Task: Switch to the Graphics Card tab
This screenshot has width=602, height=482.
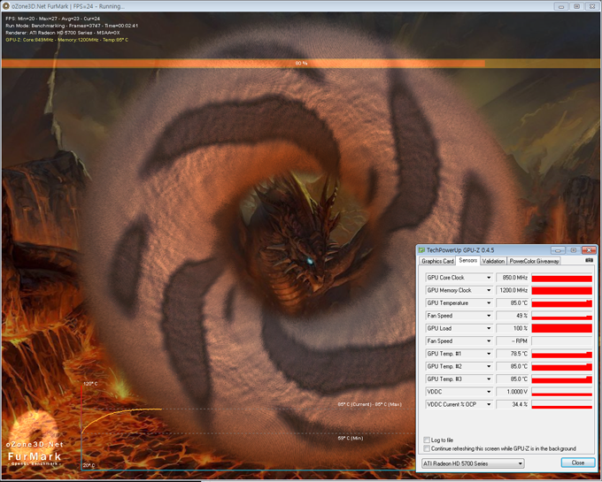Action: pyautogui.click(x=437, y=261)
